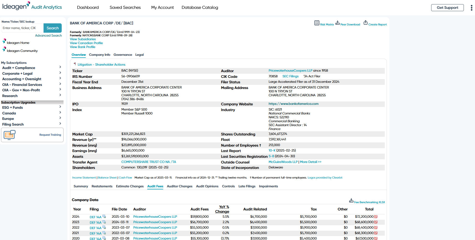Click the Ideagen Home logo icon
Image resolution: width=475 pixels, height=240 pixels.
click(4, 41)
